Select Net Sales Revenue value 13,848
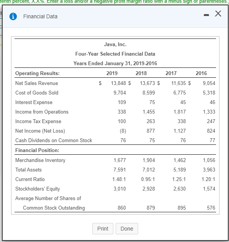The width and height of the screenshot is (229, 242). coord(118,83)
